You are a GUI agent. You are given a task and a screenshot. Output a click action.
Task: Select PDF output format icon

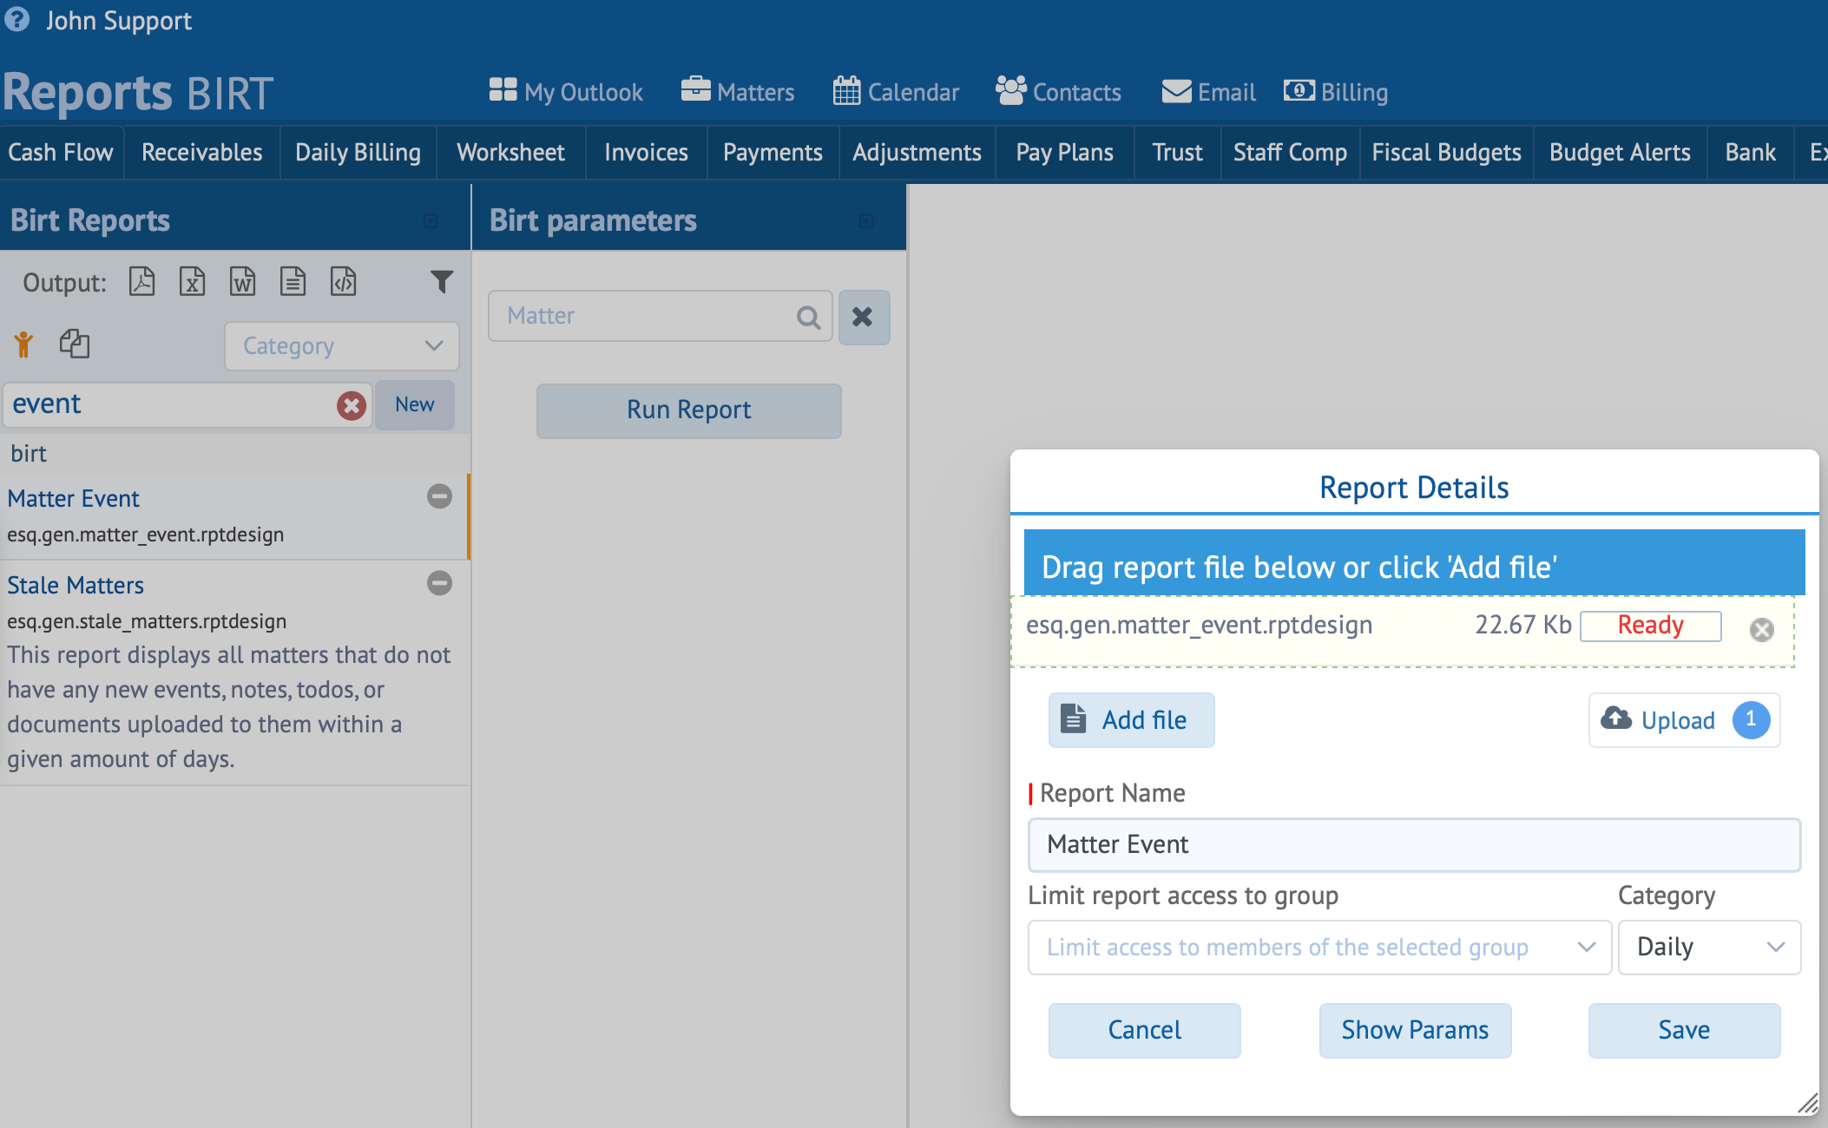coord(141,282)
